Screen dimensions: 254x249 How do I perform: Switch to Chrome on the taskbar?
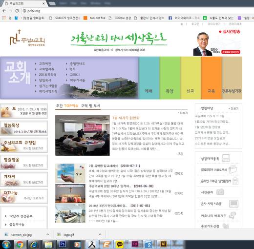pos(20,244)
